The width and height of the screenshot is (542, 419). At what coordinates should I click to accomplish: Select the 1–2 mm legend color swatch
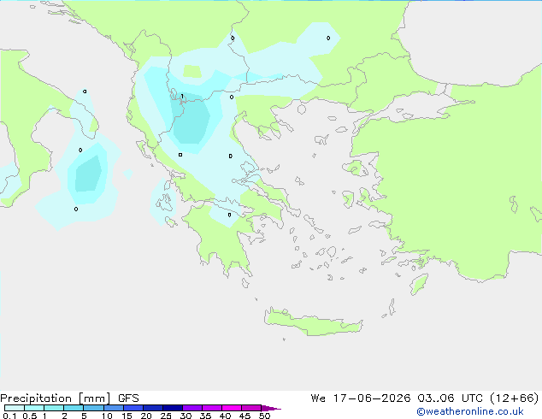click(x=54, y=408)
